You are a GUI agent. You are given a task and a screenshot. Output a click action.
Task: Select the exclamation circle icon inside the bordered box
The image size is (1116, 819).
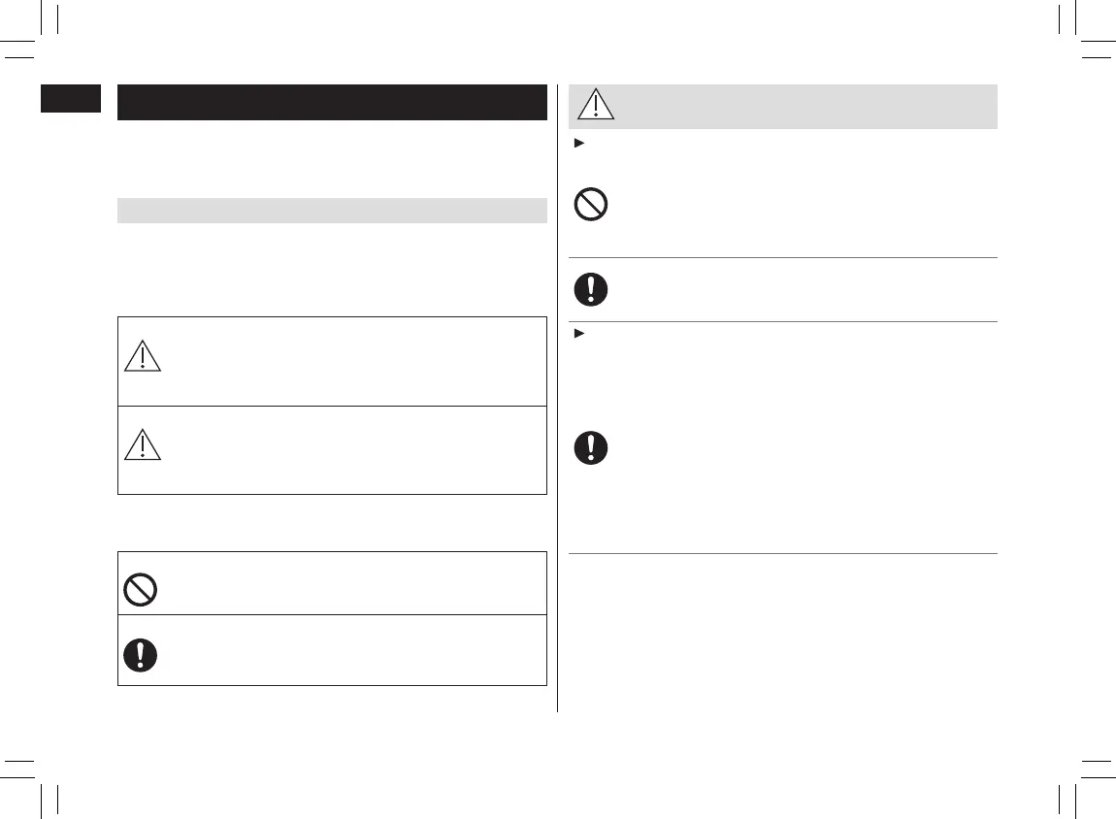pos(142,655)
